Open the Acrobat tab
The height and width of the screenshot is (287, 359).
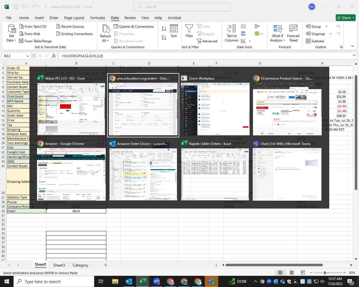[174, 18]
